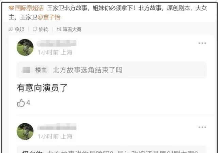Click the 收起 collapse icon
This screenshot has width=218, height=153.
[11, 29]
